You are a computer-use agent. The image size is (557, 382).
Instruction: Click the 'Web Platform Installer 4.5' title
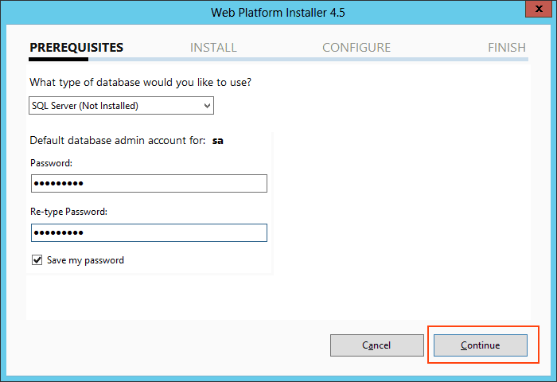(278, 13)
